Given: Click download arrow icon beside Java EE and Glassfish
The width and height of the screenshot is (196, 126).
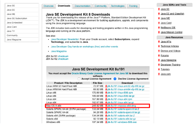Looking at the screenshot, I should point(159,14).
